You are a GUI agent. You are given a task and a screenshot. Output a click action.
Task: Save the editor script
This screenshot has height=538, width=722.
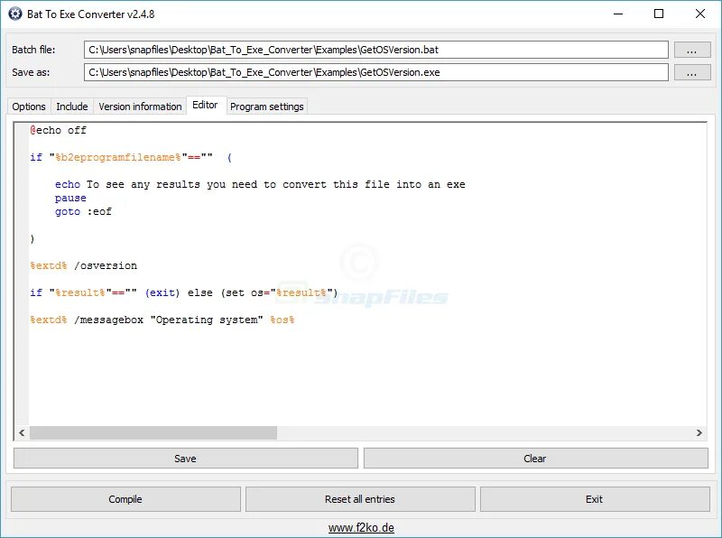(x=186, y=459)
